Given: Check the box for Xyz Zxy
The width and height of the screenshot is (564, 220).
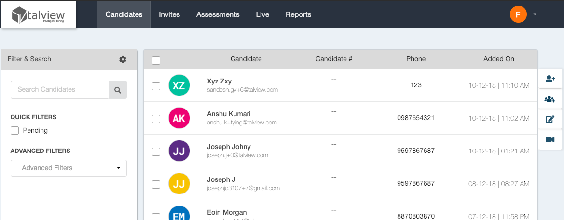Looking at the screenshot, I should coord(156,86).
